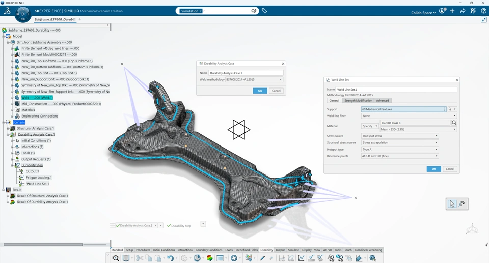Click the open book icon in bottom toolbar

(x=126, y=258)
